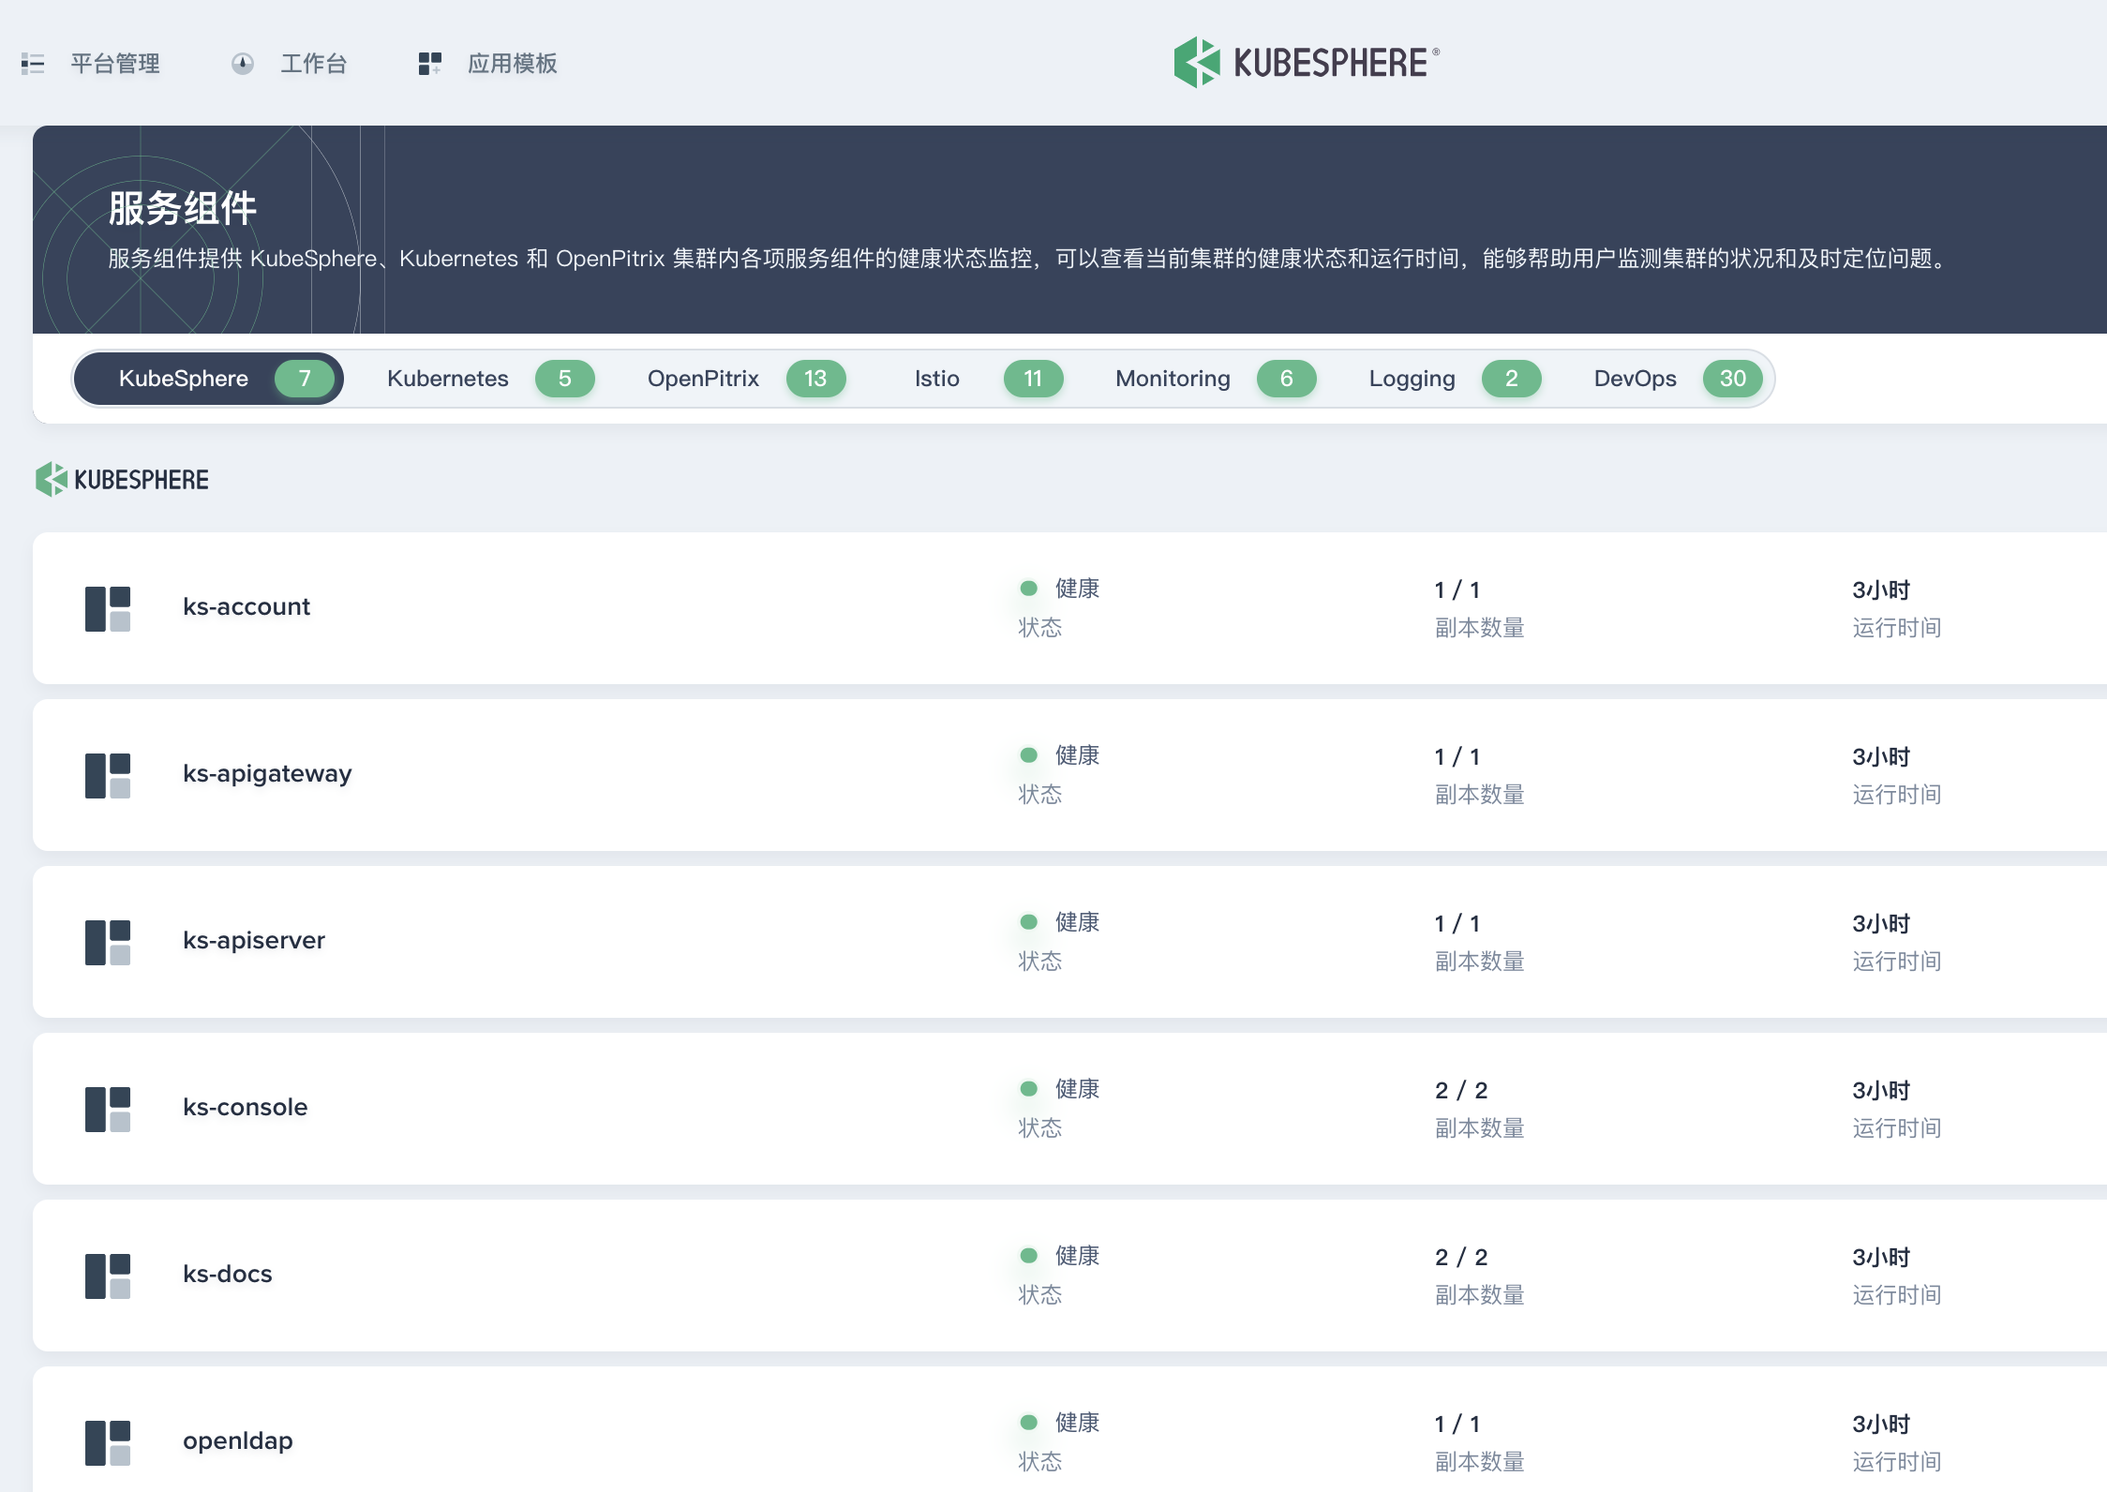2107x1492 pixels.
Task: Open the ks-apiserver component
Action: (254, 941)
